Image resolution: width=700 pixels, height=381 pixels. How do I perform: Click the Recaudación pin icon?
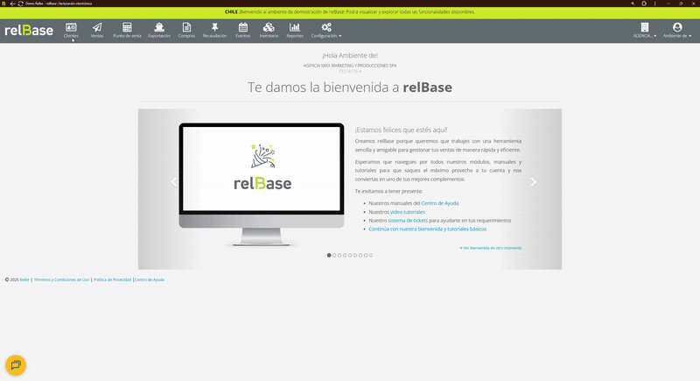pos(214,28)
